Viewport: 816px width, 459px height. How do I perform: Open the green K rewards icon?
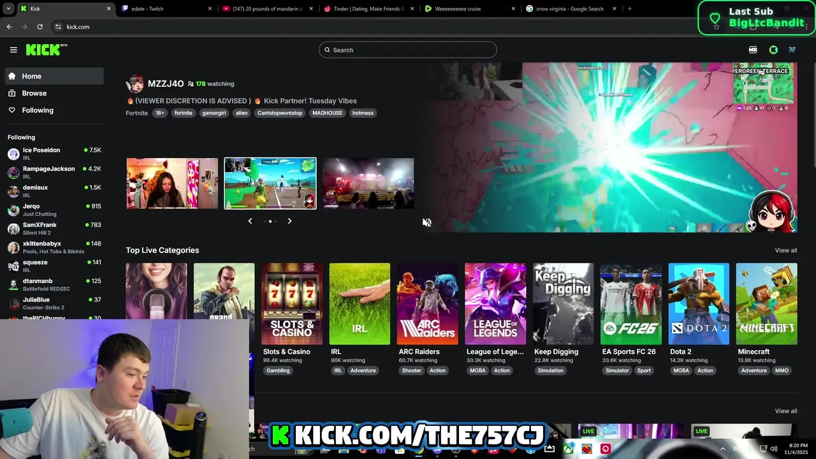[x=773, y=50]
